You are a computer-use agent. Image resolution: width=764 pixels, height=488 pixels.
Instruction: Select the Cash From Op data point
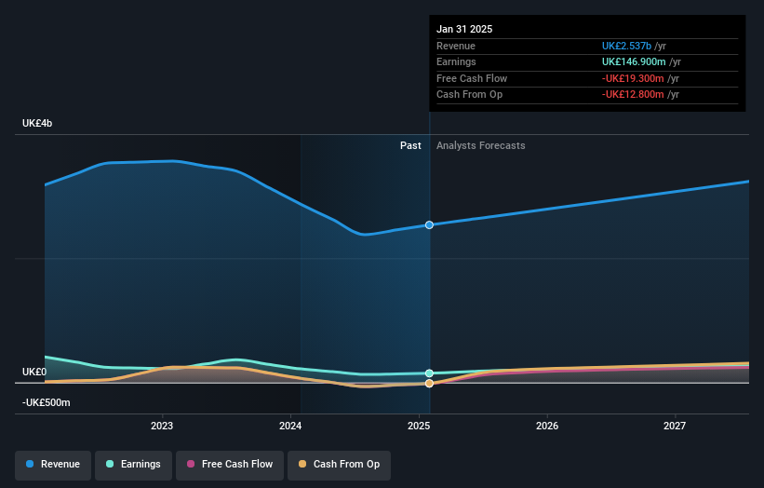tap(429, 384)
